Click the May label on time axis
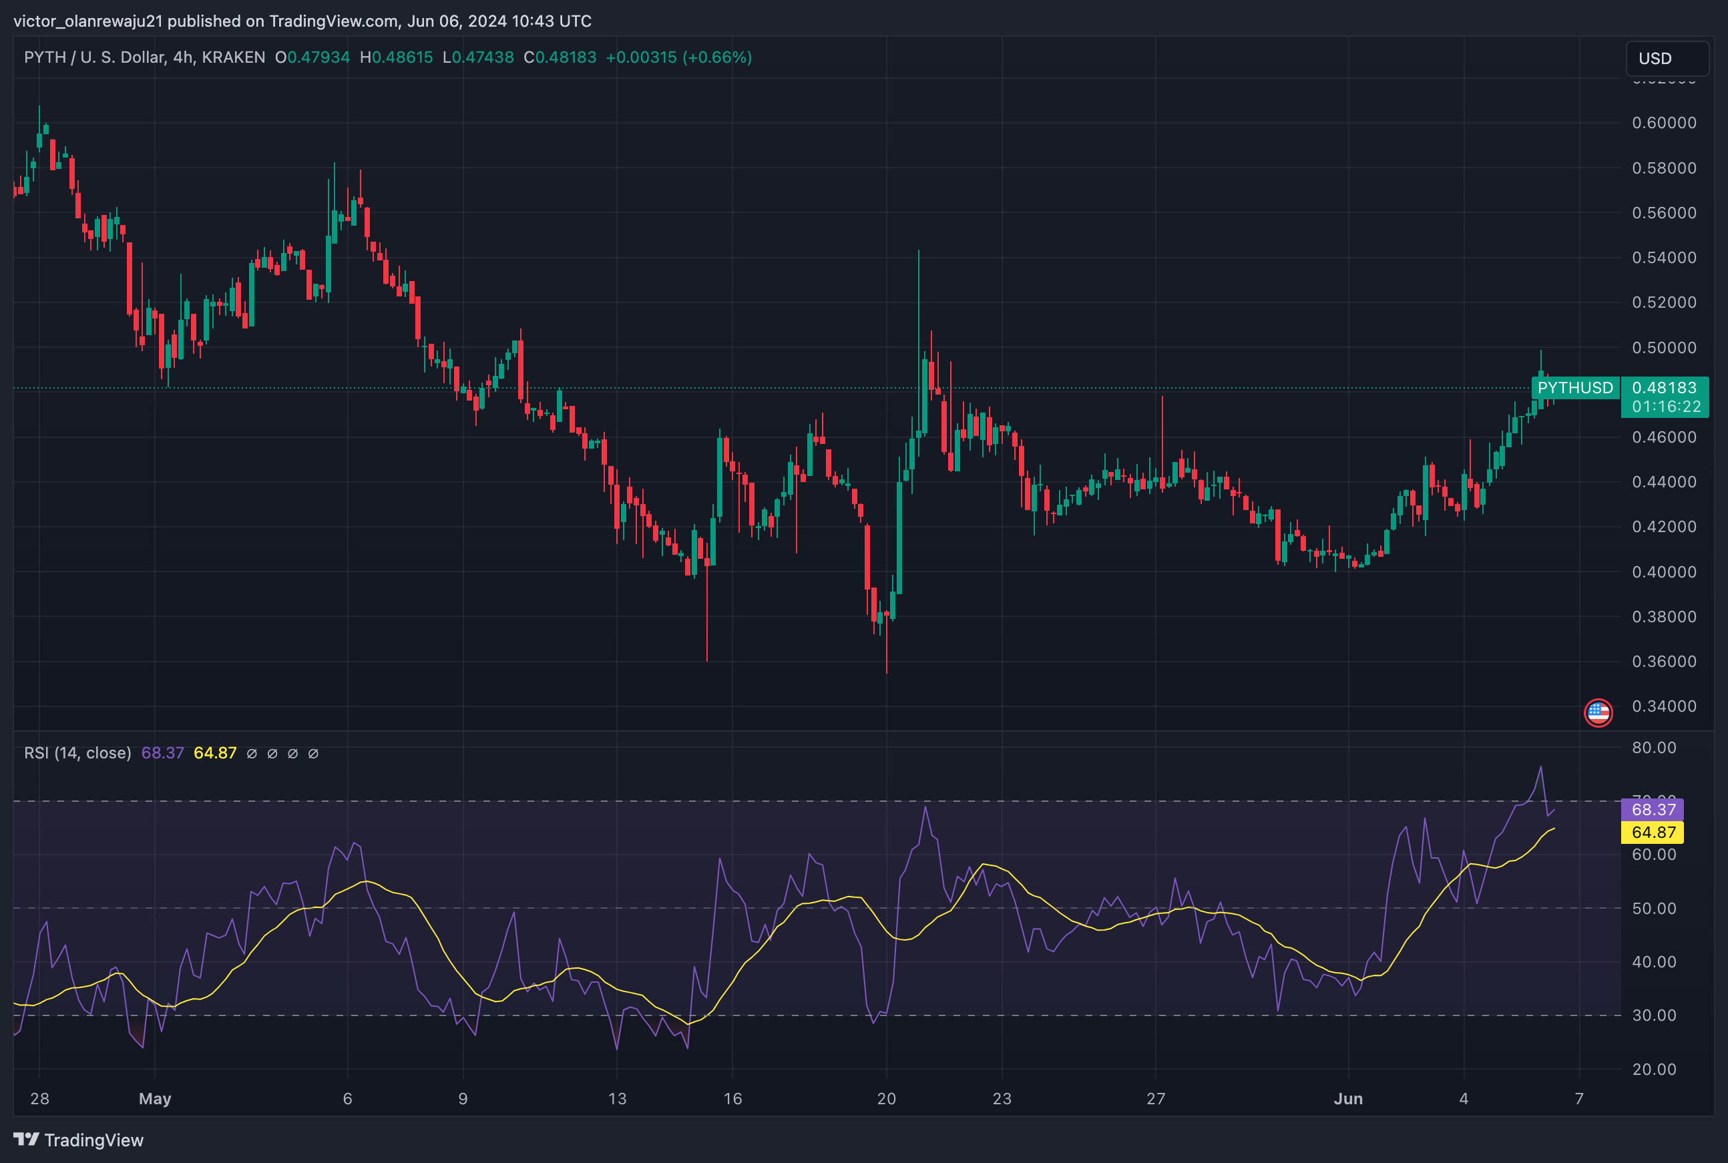This screenshot has width=1728, height=1163. click(155, 1098)
